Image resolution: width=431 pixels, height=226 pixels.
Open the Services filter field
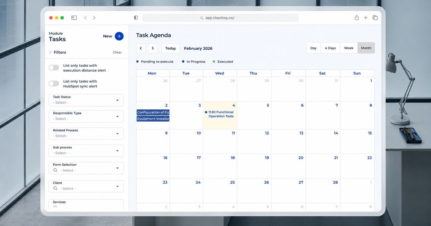[x=86, y=205]
